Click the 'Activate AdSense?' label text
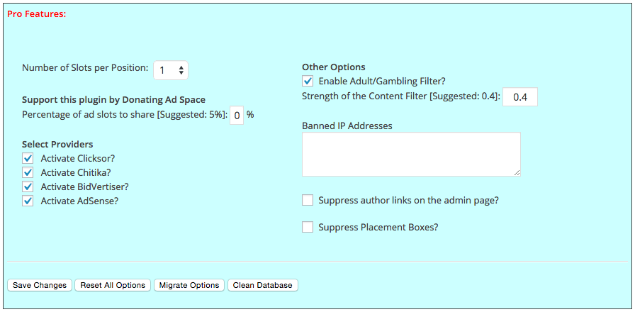This screenshot has height=312, width=635. (x=79, y=201)
